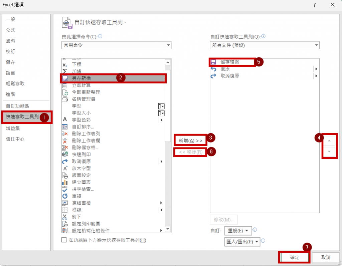342x266 pixels.
Task: Expand the 字型大小 combo box indicator
Action: coord(161,113)
